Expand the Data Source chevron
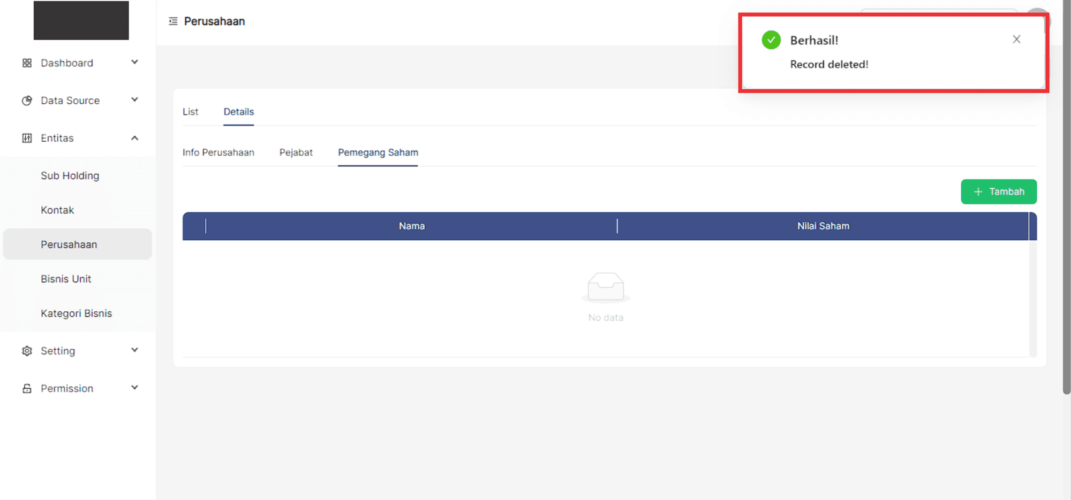The width and height of the screenshot is (1071, 500). tap(134, 100)
